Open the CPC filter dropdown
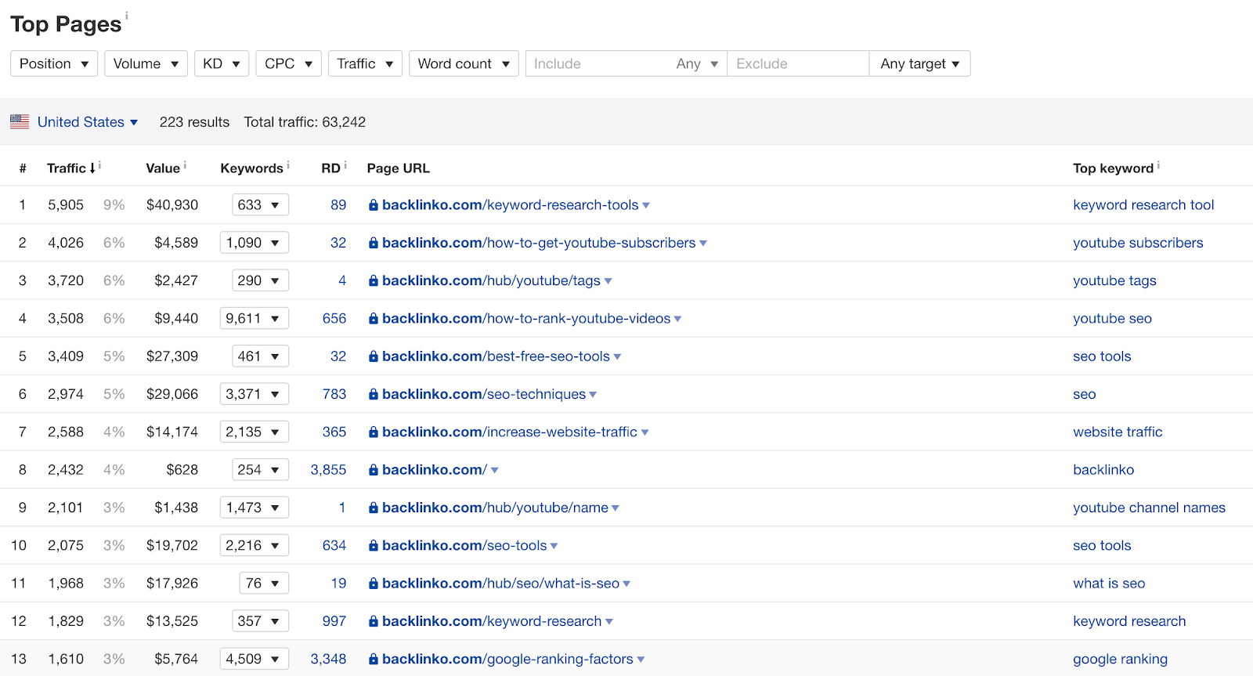The height and width of the screenshot is (676, 1253). tap(288, 63)
